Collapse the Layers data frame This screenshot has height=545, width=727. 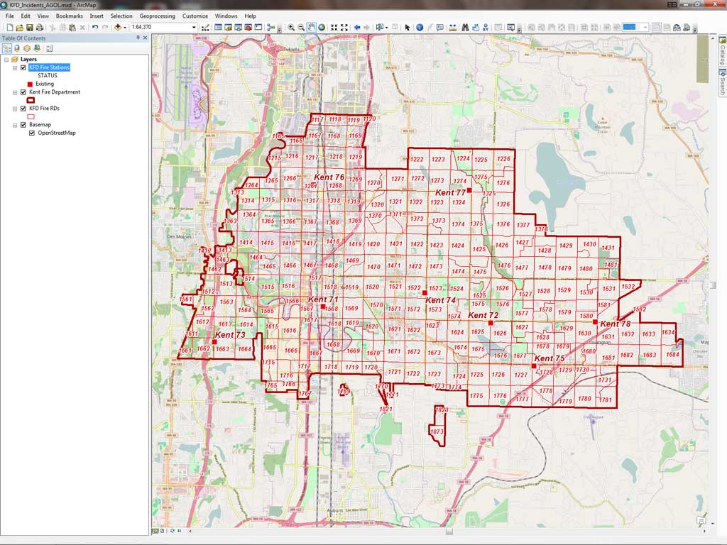6,60
